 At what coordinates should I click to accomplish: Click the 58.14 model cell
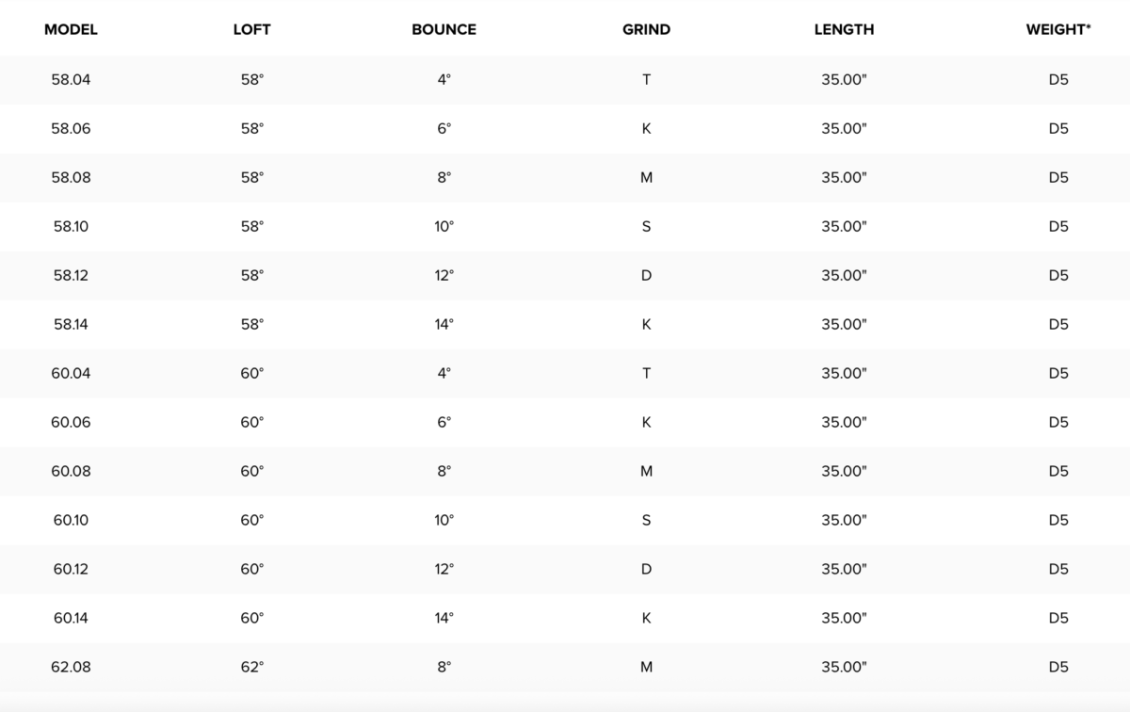71,324
